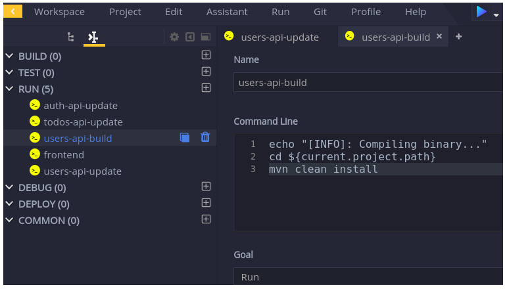Expand the COMMON commands group
The height and width of the screenshot is (289, 507).
point(9,220)
